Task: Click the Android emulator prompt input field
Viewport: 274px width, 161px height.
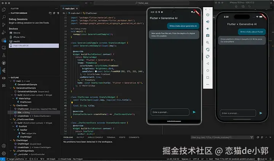Action: 170,112
